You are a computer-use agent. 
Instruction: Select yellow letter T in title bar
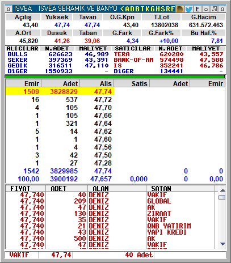click(142, 9)
